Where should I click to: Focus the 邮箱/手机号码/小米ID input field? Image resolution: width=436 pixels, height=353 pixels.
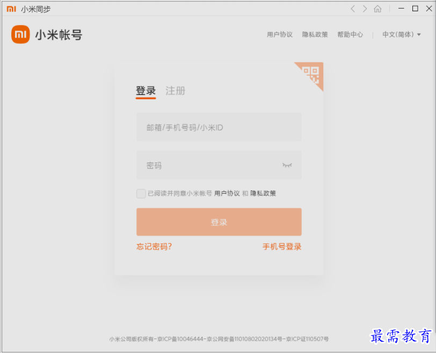click(219, 127)
